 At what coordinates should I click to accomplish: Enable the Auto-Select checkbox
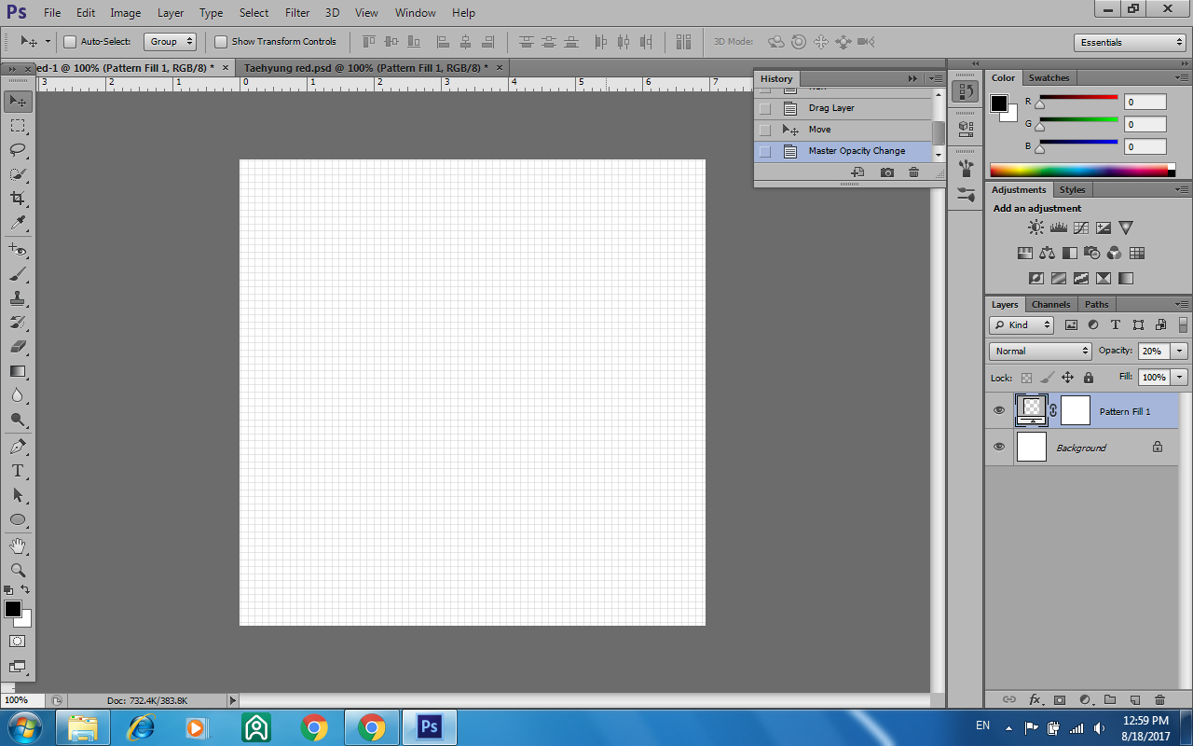(x=70, y=42)
